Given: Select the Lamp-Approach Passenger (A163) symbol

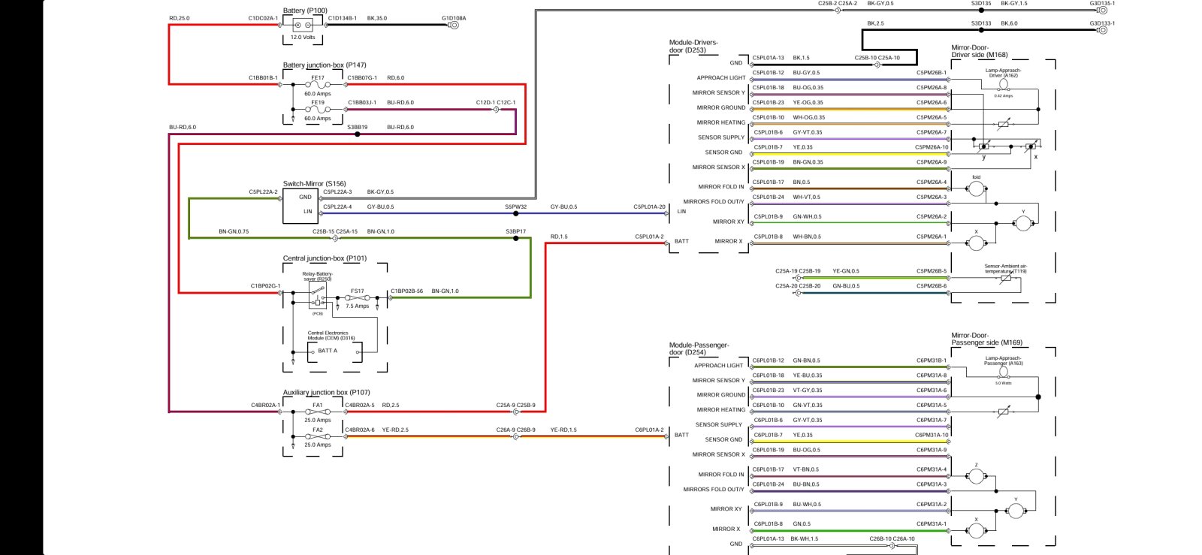Looking at the screenshot, I should tap(1003, 373).
